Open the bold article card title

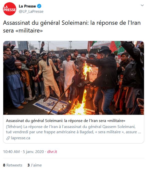[66, 121]
